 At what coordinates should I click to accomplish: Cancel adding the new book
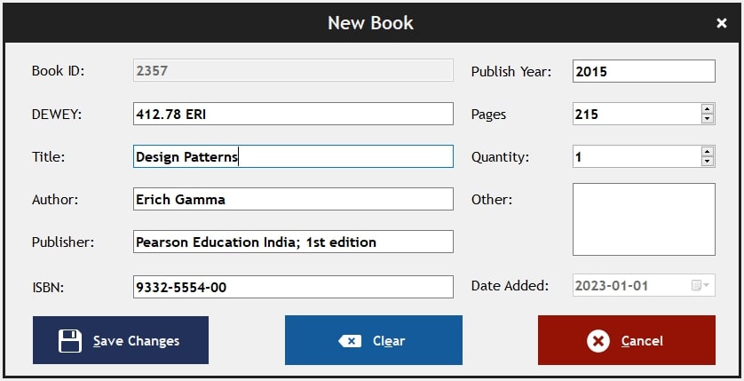click(x=626, y=340)
